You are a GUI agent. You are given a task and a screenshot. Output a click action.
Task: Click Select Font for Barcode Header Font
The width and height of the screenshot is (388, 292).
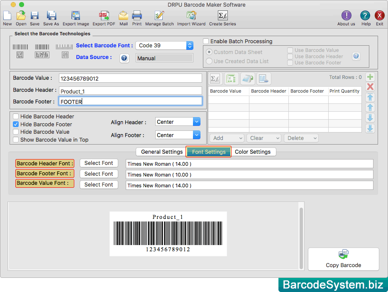coord(99,163)
